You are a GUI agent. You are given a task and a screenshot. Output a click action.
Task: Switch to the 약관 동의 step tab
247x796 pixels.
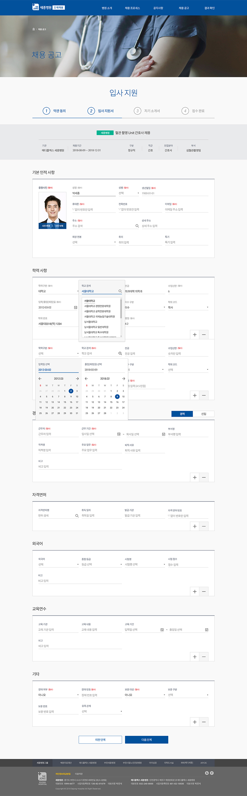pos(54,111)
